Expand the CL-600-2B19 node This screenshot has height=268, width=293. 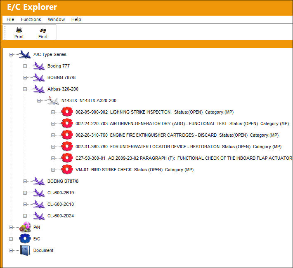click(x=25, y=193)
